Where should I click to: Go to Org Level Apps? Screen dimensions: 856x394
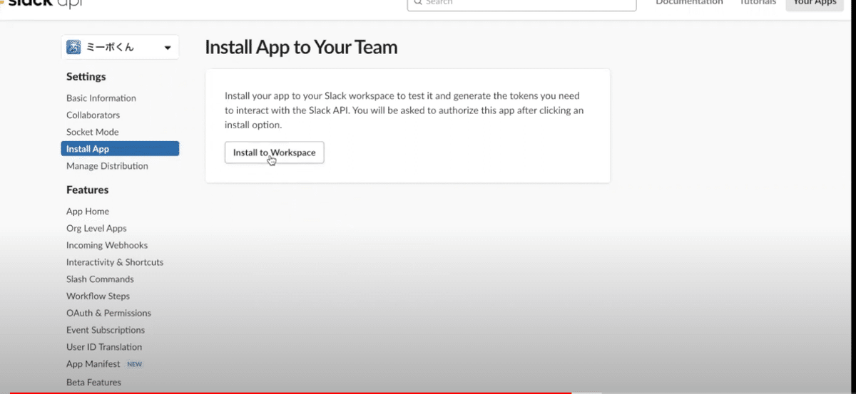pos(96,229)
